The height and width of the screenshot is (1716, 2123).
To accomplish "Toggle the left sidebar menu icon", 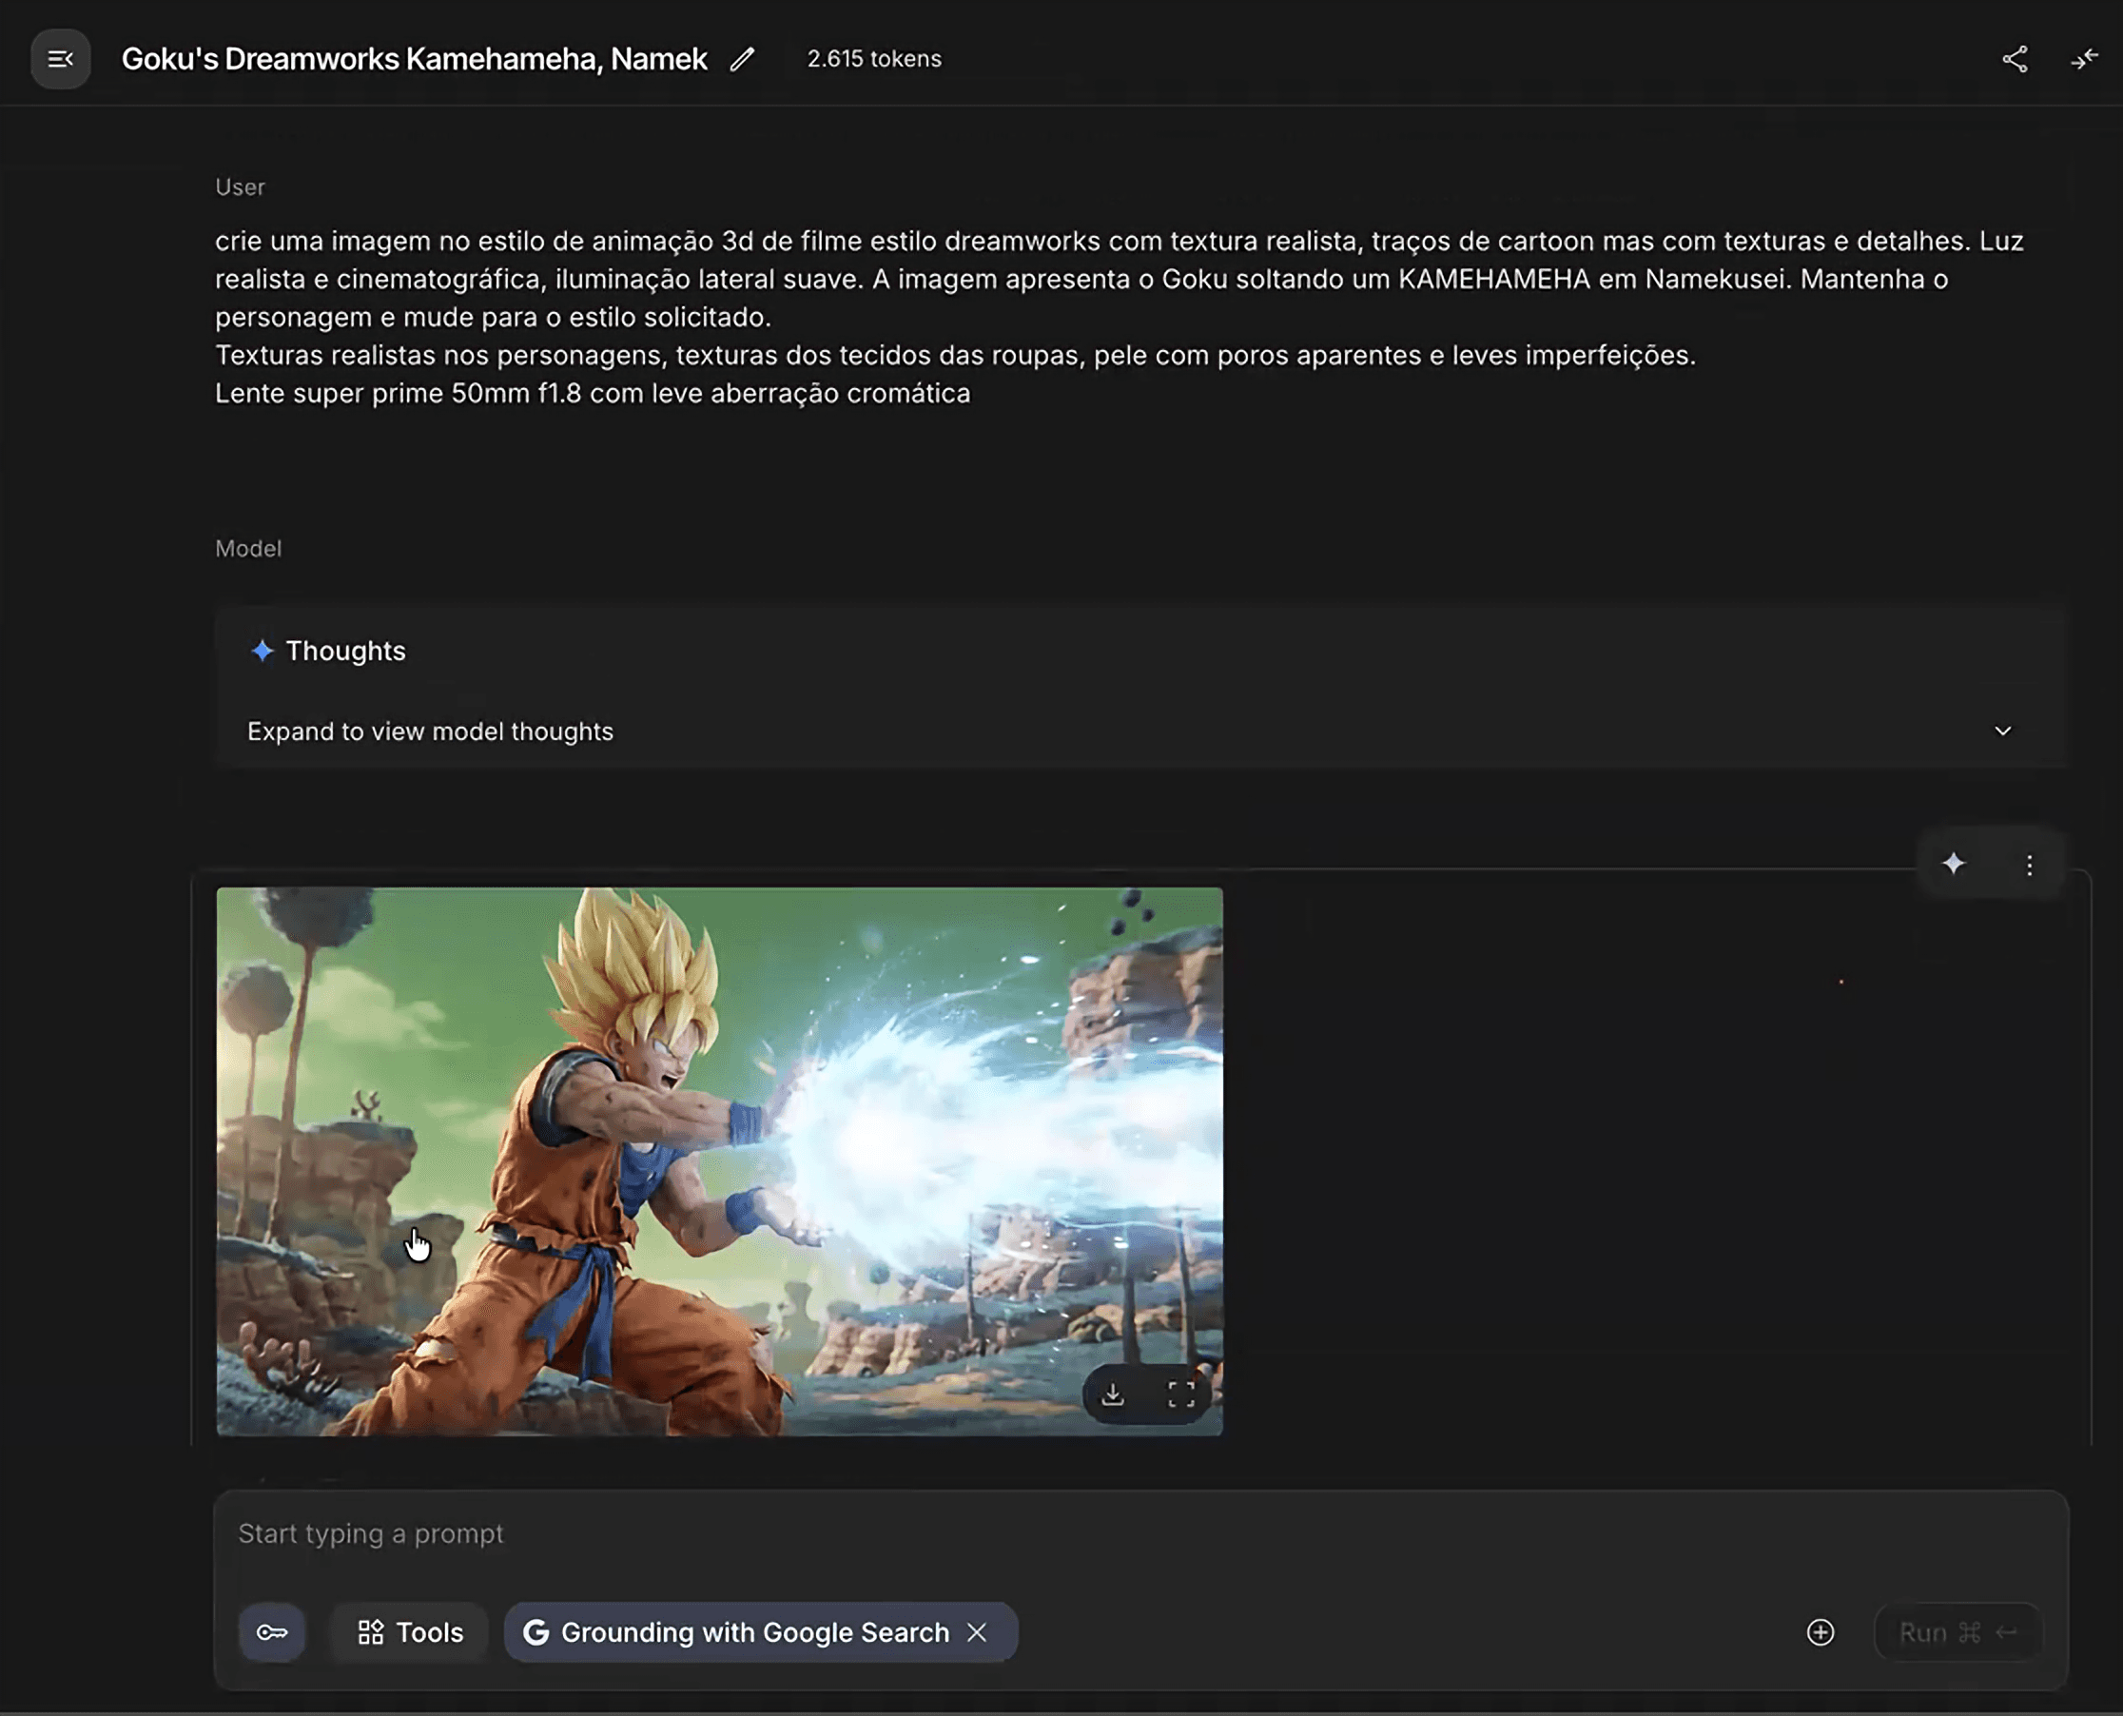I will [x=60, y=59].
